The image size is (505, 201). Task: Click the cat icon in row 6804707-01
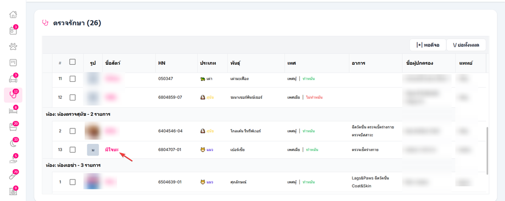pyautogui.click(x=202, y=150)
